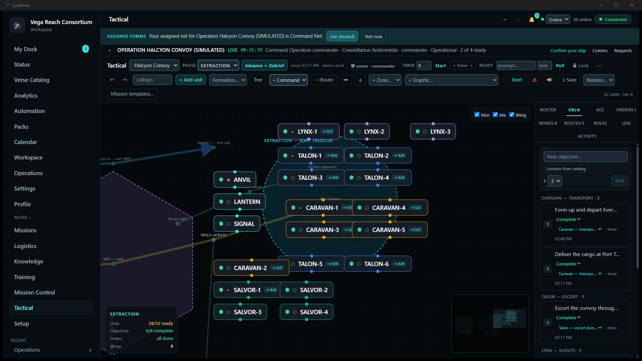Image resolution: width=642 pixels, height=361 pixels.
Task: Undo the last tactical edit
Action: pyautogui.click(x=112, y=80)
